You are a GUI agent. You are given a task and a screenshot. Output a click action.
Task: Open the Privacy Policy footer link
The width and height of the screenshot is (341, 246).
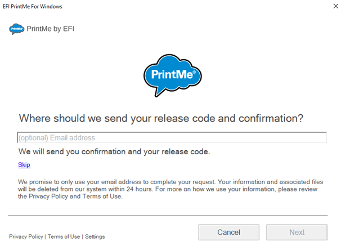[x=26, y=236]
